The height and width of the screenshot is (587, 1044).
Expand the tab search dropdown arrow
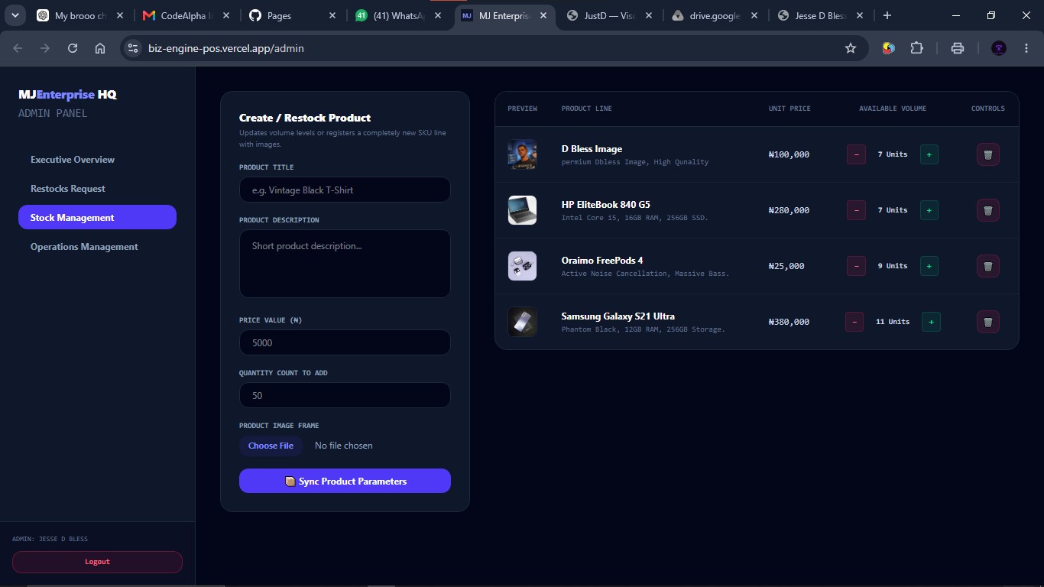click(x=15, y=15)
